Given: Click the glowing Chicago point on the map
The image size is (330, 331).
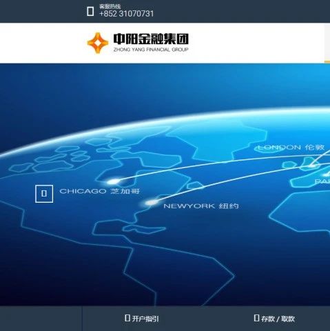Looking at the screenshot, I should (x=113, y=182).
